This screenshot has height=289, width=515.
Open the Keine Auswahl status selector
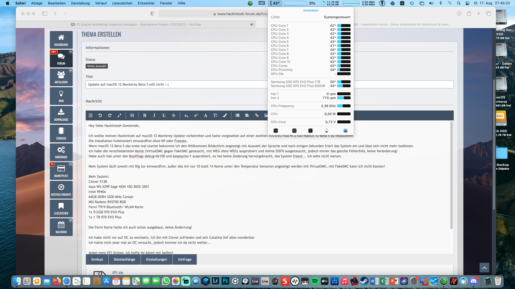click(x=97, y=66)
